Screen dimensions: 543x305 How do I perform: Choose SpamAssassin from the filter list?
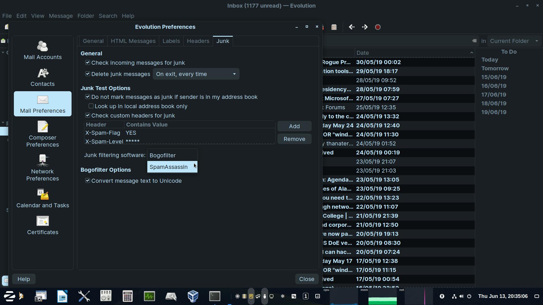[x=169, y=167]
